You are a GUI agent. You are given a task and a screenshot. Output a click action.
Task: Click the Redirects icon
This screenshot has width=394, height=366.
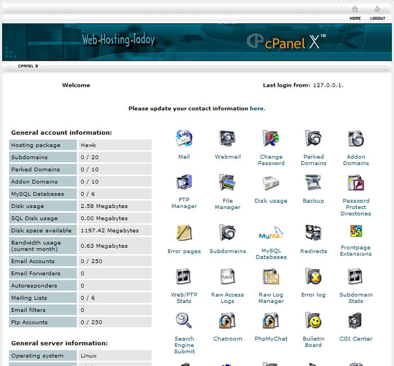[x=313, y=233]
